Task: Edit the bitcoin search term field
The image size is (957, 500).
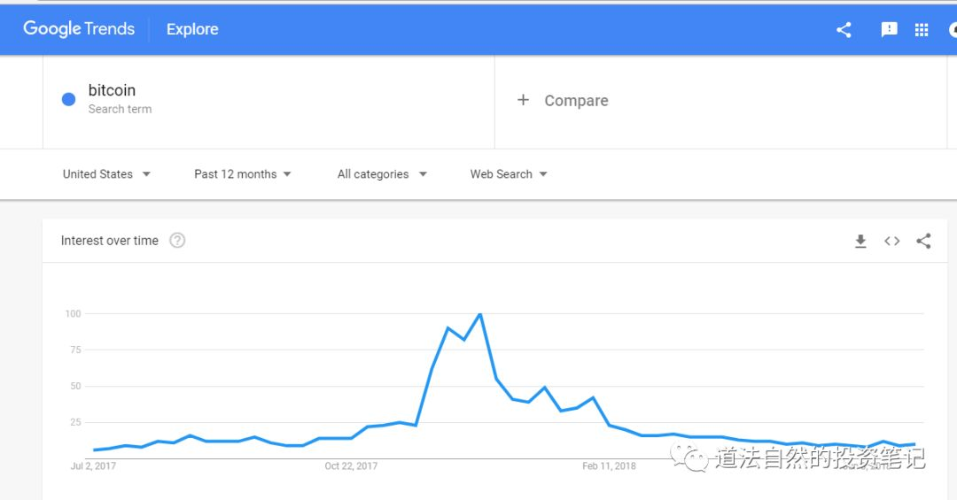Action: click(x=268, y=99)
